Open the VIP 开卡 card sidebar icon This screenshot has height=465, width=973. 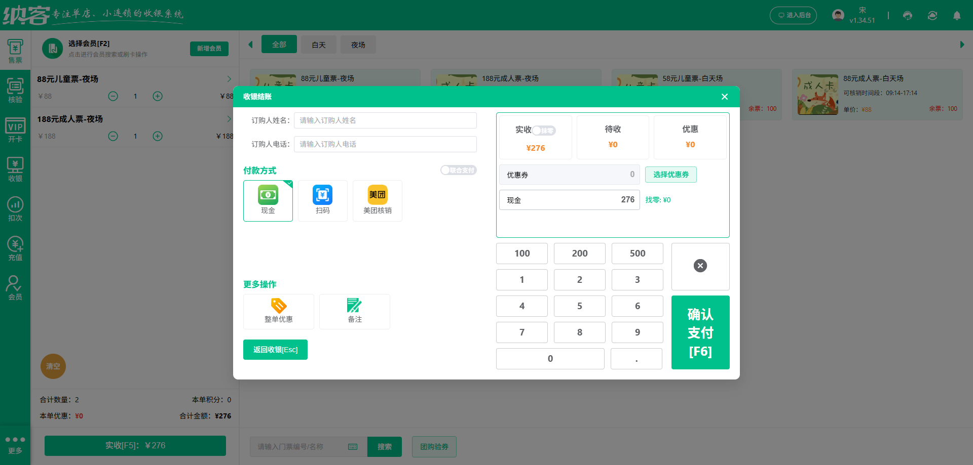[x=15, y=130]
